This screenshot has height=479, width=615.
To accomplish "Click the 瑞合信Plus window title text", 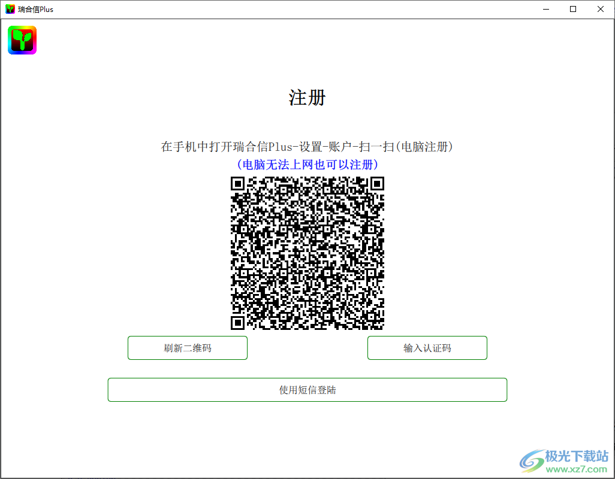I will coord(35,10).
